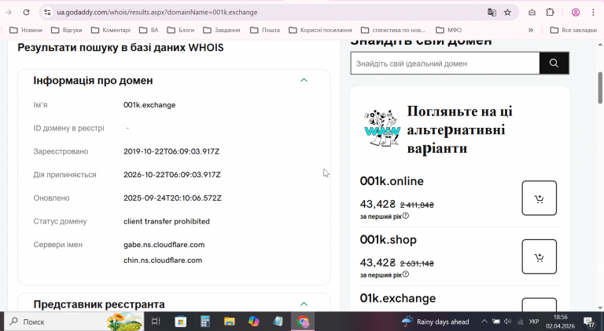Open the Chrome three-dot menu

[x=593, y=13]
